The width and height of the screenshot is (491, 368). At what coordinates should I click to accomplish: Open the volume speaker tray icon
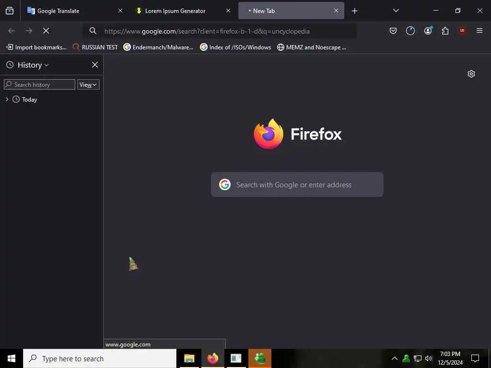429,358
